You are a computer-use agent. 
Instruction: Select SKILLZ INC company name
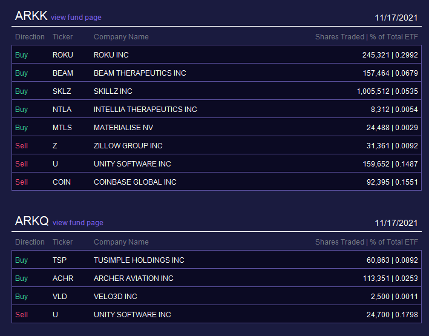(113, 91)
